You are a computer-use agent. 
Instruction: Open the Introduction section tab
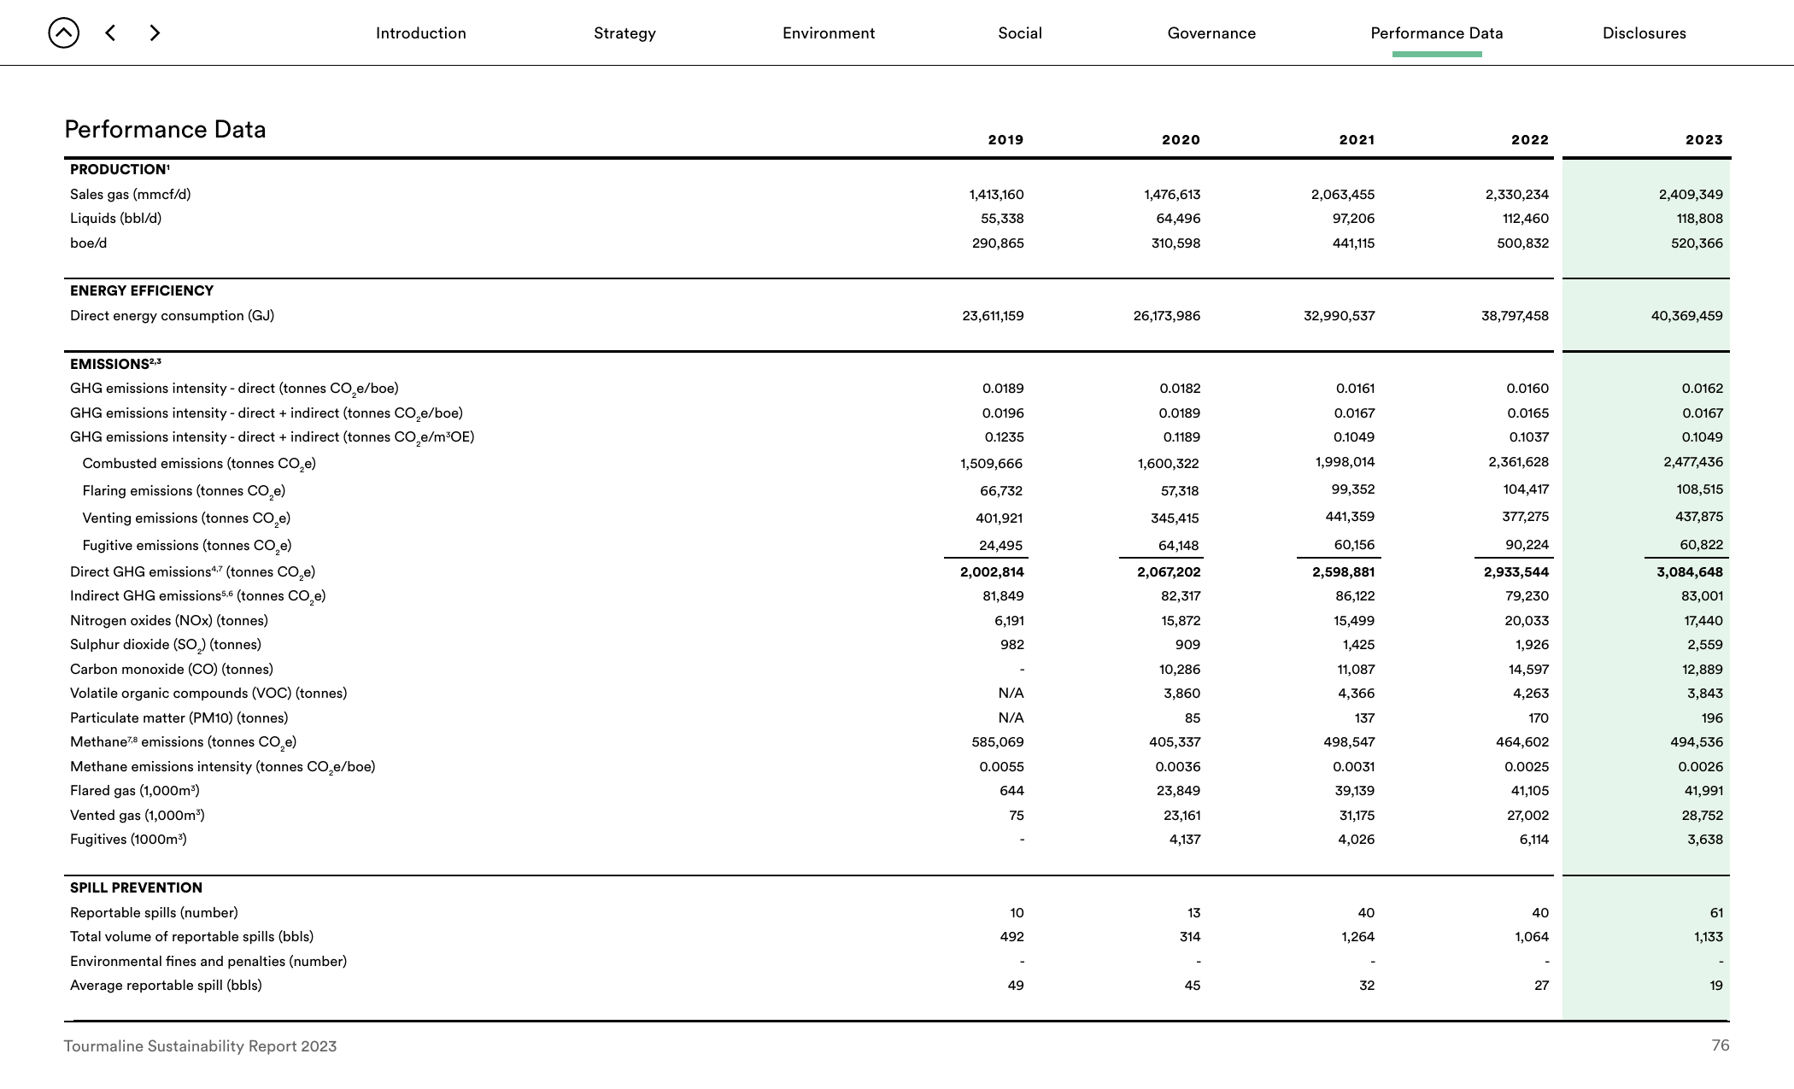[421, 33]
